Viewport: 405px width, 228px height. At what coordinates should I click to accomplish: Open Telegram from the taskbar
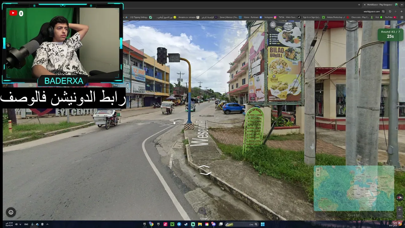179,224
